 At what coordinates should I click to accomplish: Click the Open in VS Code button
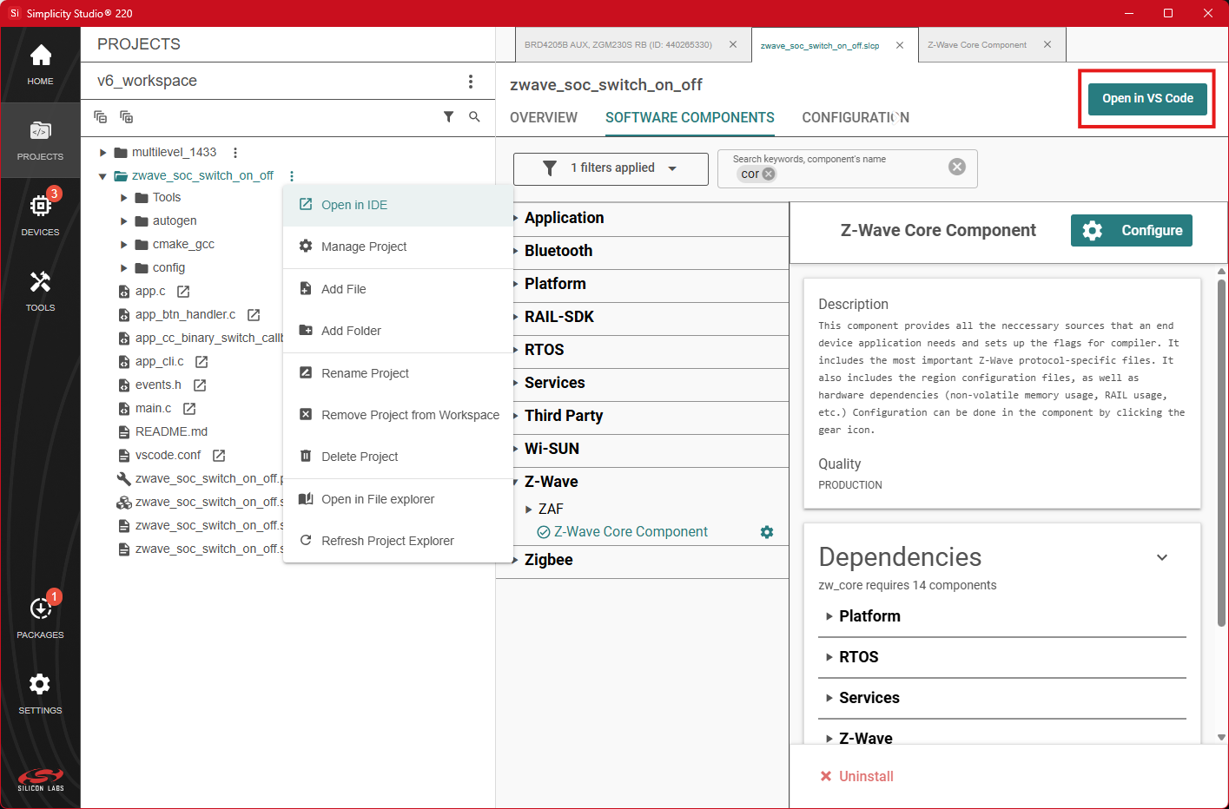click(x=1147, y=98)
